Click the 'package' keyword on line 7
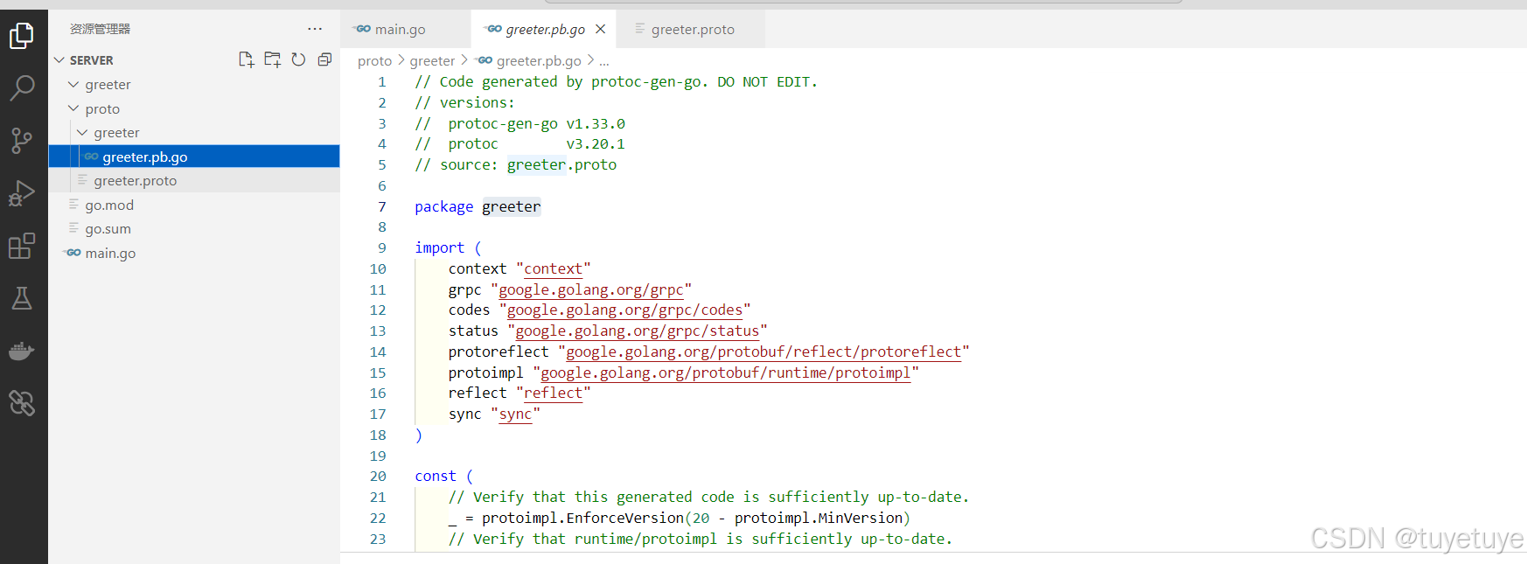 pyautogui.click(x=443, y=207)
